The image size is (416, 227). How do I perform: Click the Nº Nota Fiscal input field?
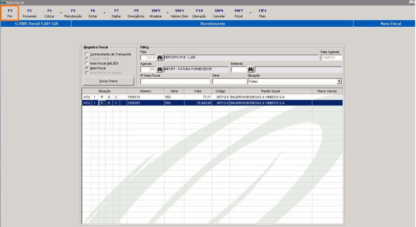(x=175, y=81)
